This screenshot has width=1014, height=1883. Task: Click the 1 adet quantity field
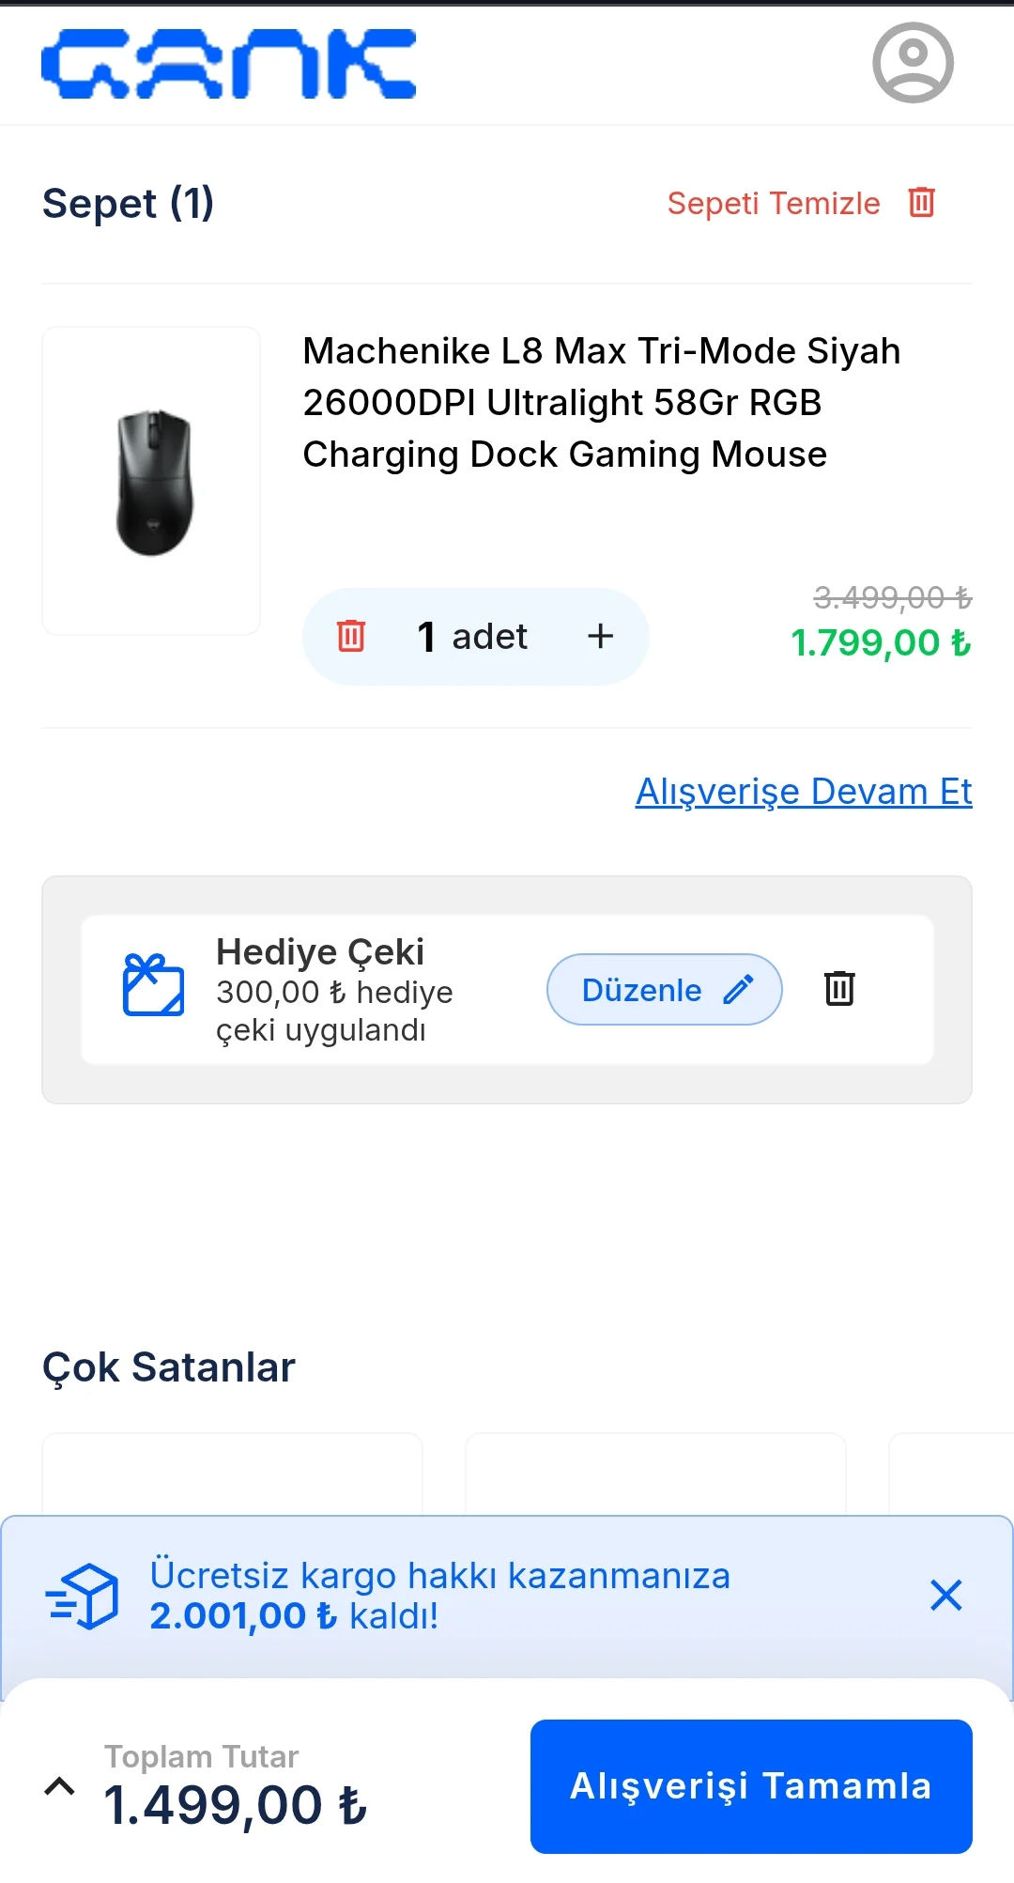pos(472,636)
